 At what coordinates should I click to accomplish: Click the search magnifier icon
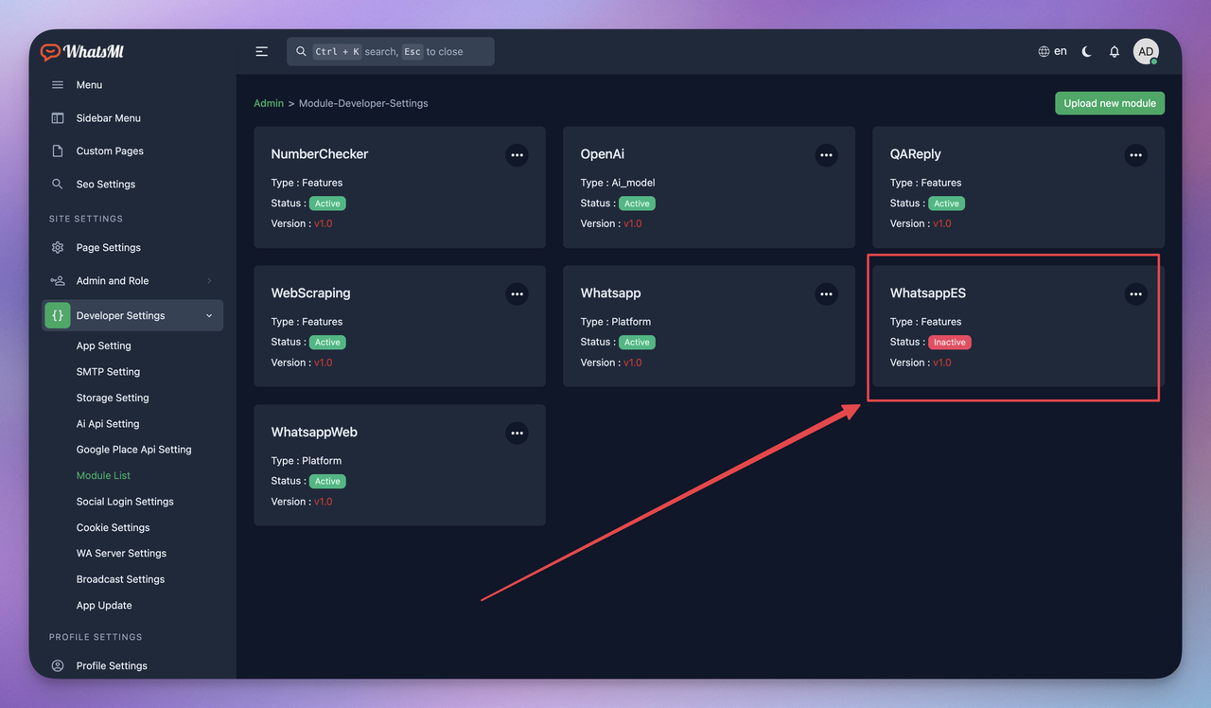[301, 51]
